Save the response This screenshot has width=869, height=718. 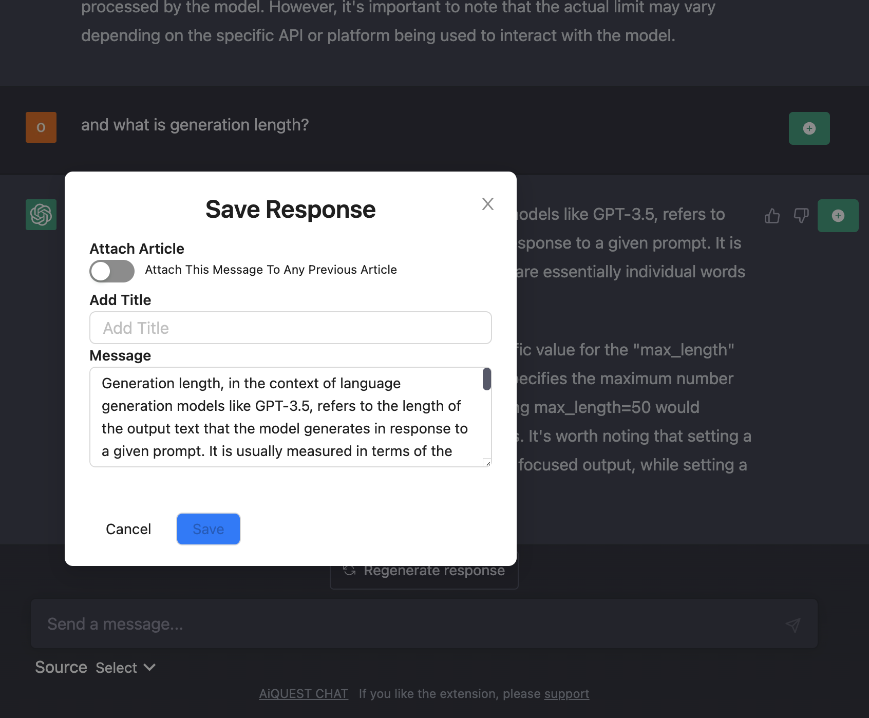(209, 529)
